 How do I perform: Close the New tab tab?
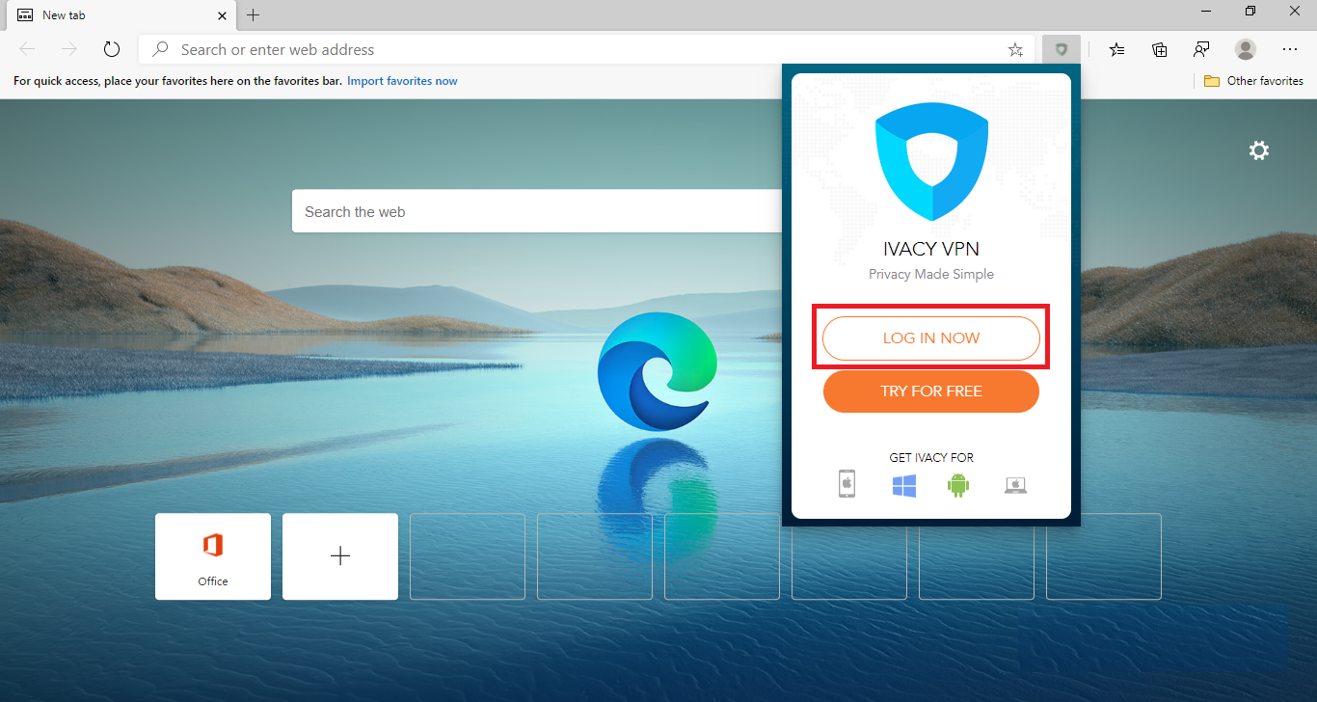pos(222,15)
